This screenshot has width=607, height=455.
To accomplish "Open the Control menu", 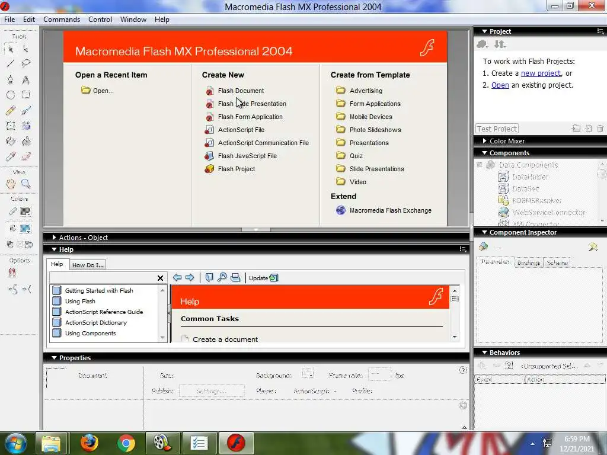I will click(100, 20).
